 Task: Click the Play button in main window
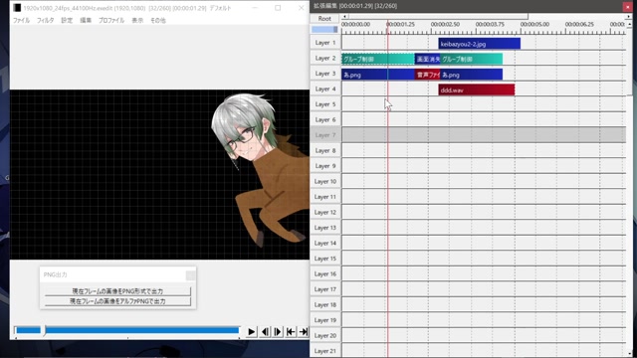coord(251,331)
